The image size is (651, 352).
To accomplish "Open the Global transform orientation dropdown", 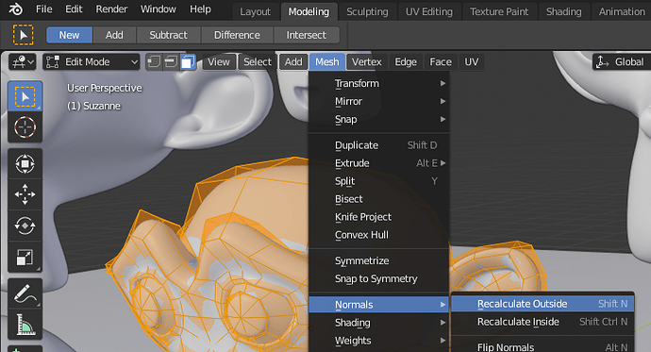I will pyautogui.click(x=622, y=62).
